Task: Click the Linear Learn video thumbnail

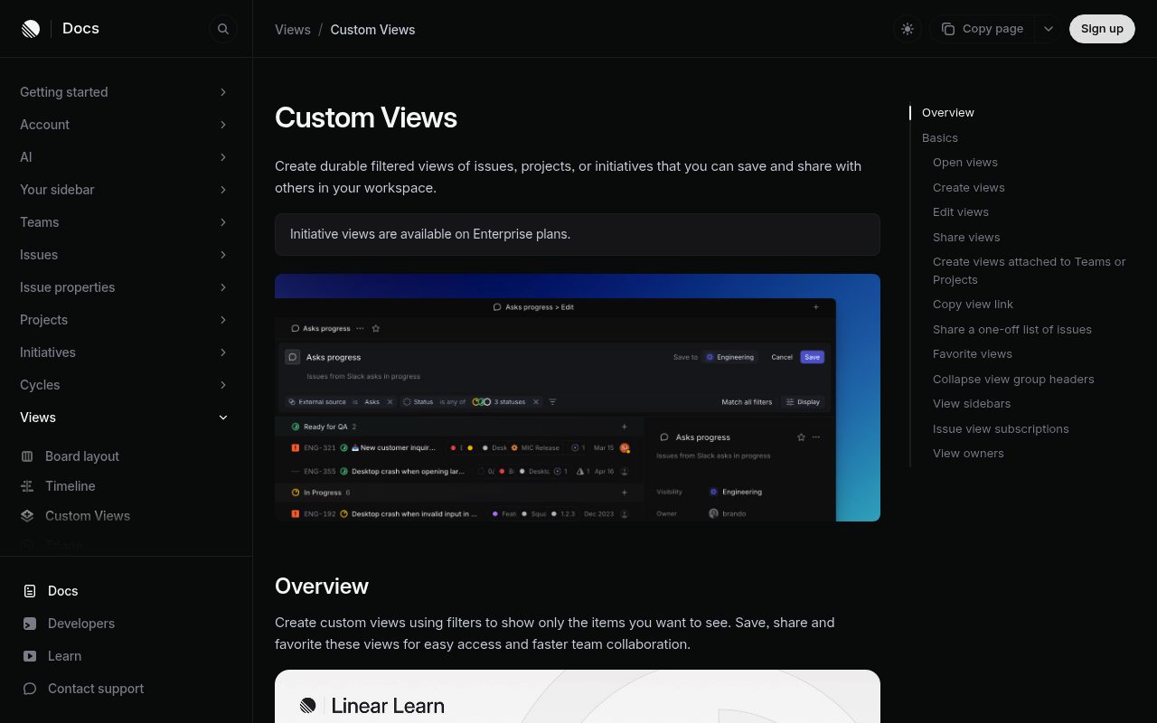Action: (578, 696)
